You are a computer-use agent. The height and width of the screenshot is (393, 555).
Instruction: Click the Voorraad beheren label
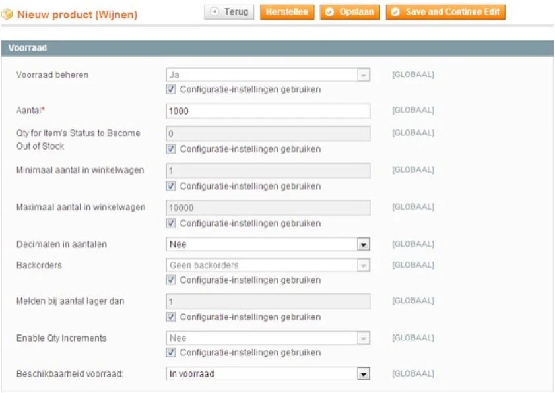[52, 75]
